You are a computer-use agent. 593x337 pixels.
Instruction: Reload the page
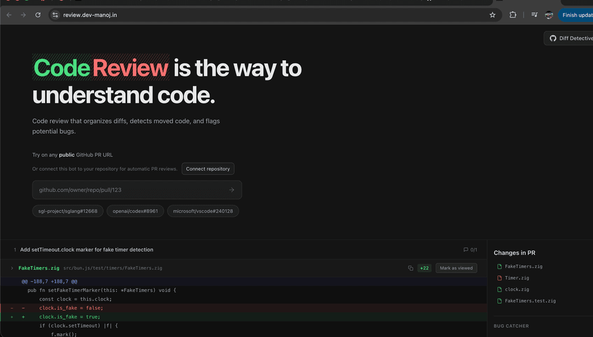(x=38, y=15)
